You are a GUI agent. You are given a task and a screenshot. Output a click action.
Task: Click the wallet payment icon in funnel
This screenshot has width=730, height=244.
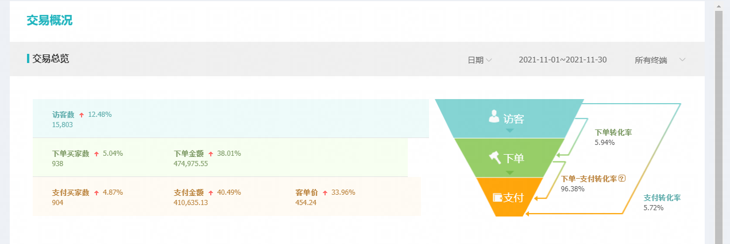(x=497, y=198)
